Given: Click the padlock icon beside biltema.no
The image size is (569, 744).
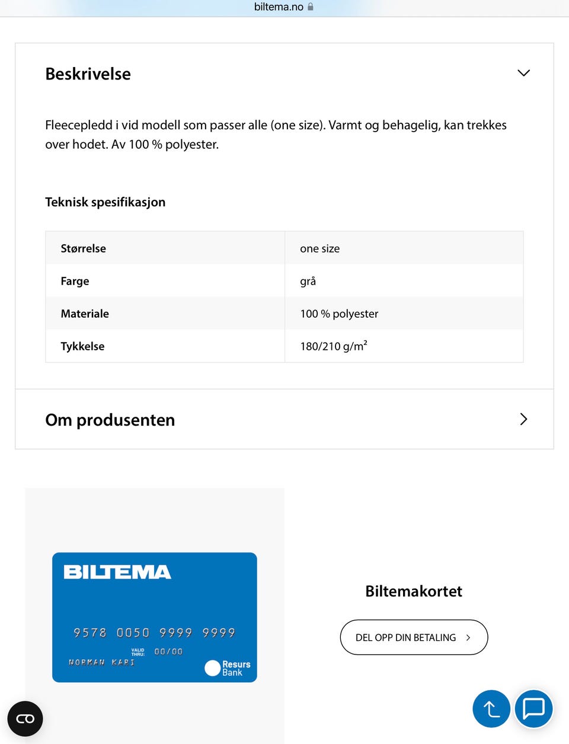Looking at the screenshot, I should (x=310, y=7).
